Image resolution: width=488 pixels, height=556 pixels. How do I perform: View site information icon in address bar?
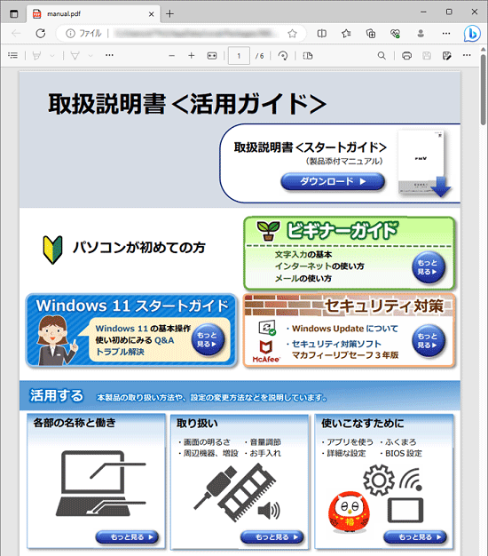70,34
